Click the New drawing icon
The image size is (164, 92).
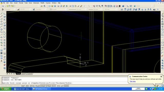tap(49, 6)
